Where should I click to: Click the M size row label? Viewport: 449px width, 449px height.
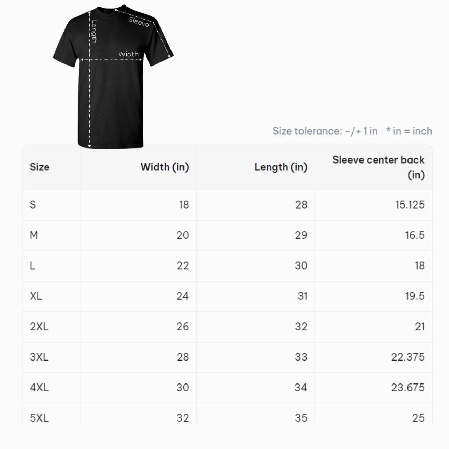(34, 235)
